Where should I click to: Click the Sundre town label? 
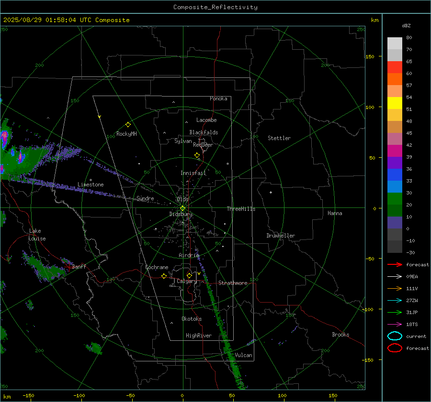pos(146,198)
